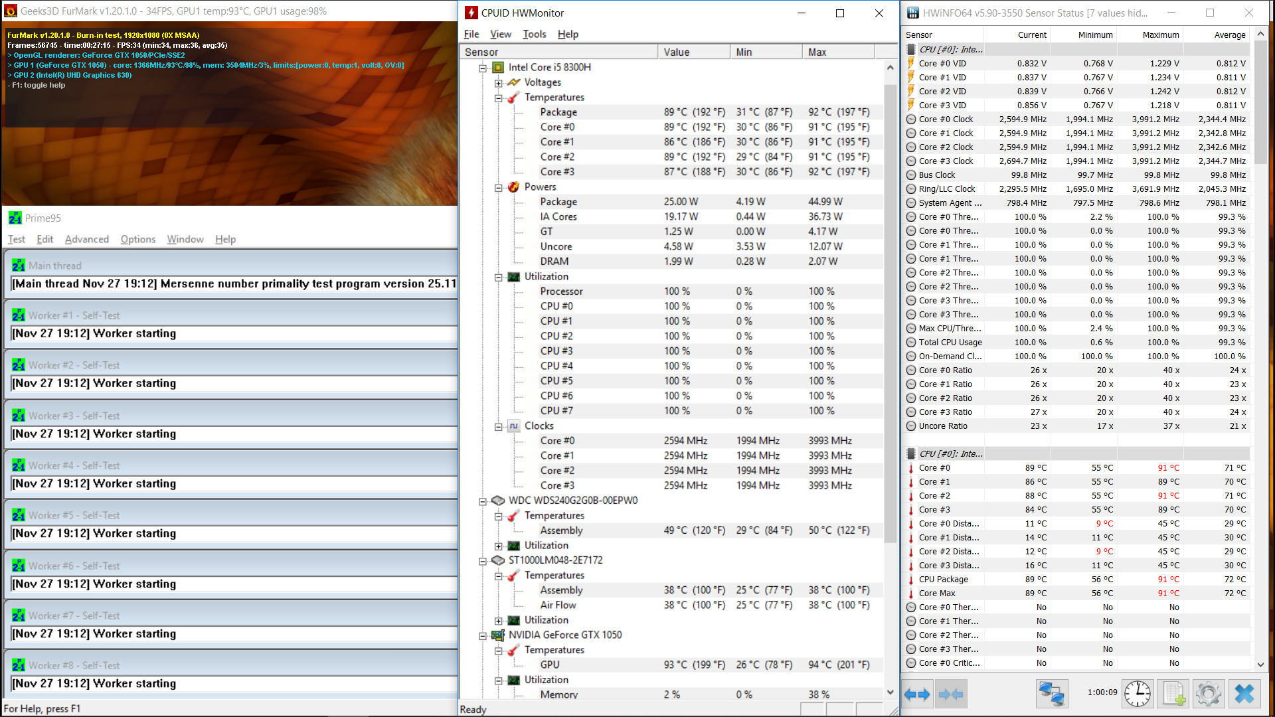This screenshot has width=1275, height=717.
Task: Click the Powers flame icon in HWMonitor
Action: click(x=513, y=187)
